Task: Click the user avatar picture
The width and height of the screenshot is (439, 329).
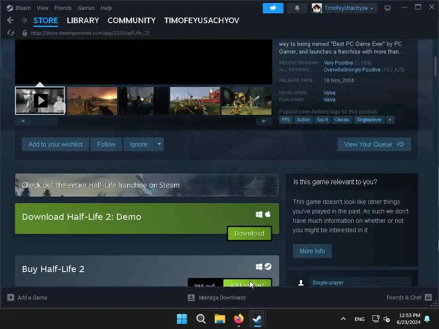Action: point(317,8)
